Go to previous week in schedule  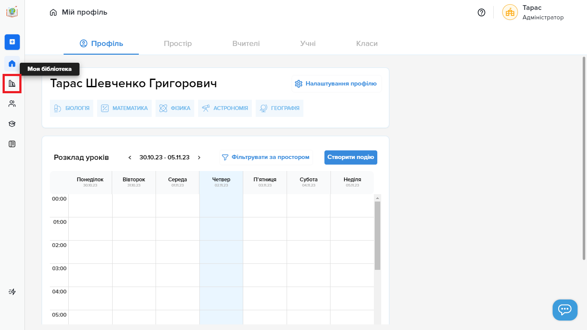[130, 158]
